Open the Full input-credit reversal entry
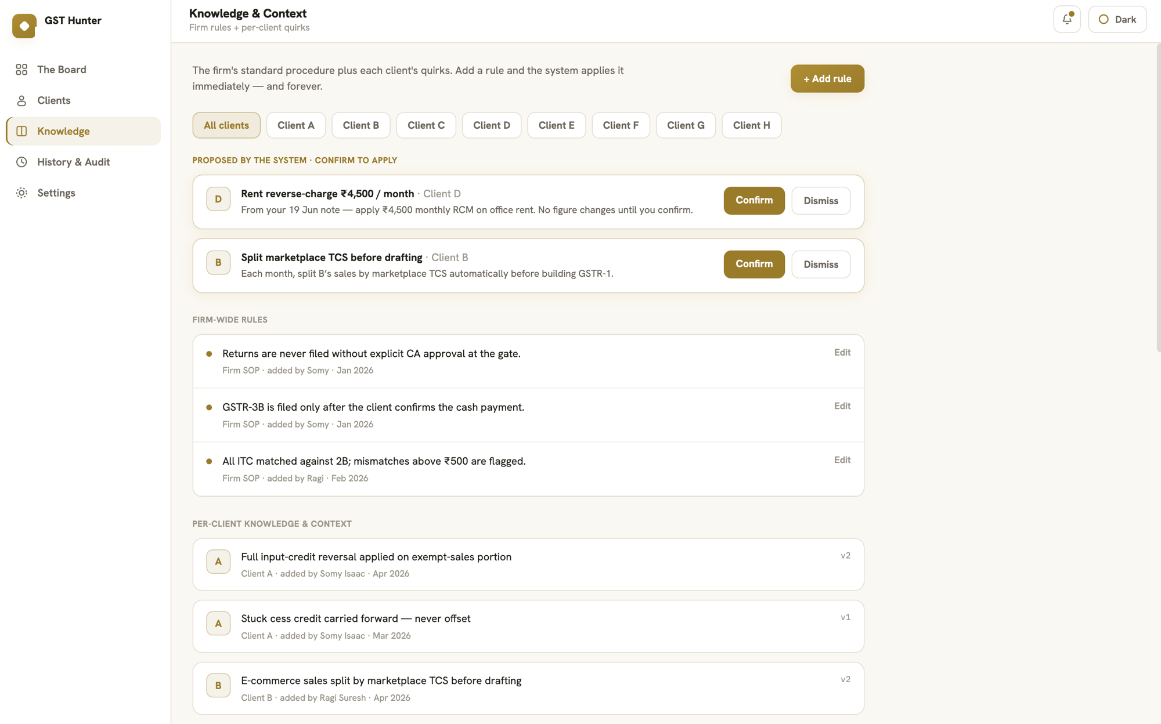The image size is (1161, 724). click(528, 564)
